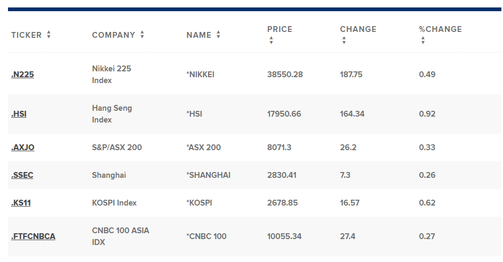Click the sort arrows under %CHANGE

tap(423, 40)
